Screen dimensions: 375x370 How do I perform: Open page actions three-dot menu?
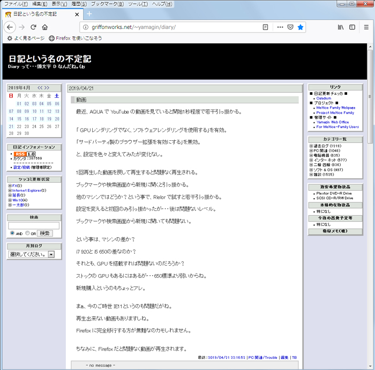[x=280, y=27]
